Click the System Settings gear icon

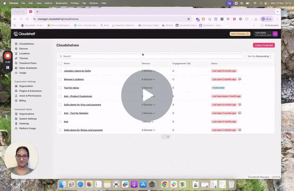click(16, 119)
